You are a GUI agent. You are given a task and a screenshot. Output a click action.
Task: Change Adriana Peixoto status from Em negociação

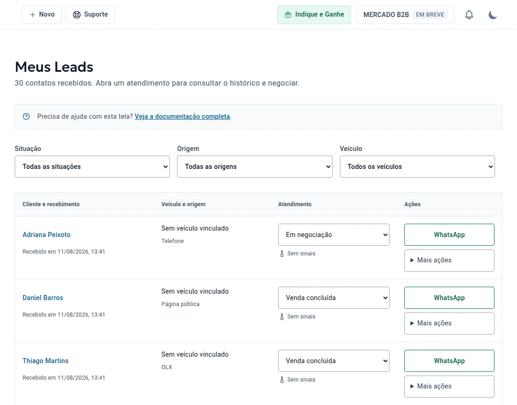pyautogui.click(x=333, y=235)
